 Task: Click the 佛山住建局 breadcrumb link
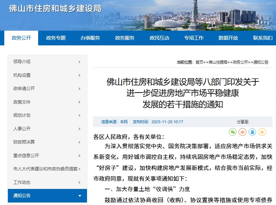[218, 62]
